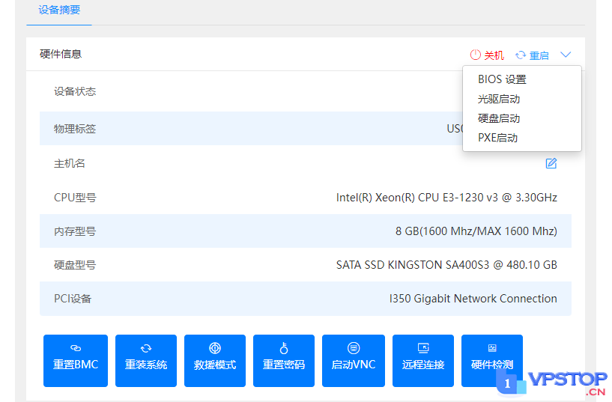Click the PCI设备 row label
The image size is (612, 402).
pos(73,299)
